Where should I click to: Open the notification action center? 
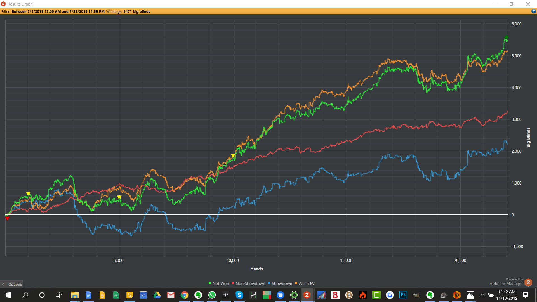pos(526,295)
